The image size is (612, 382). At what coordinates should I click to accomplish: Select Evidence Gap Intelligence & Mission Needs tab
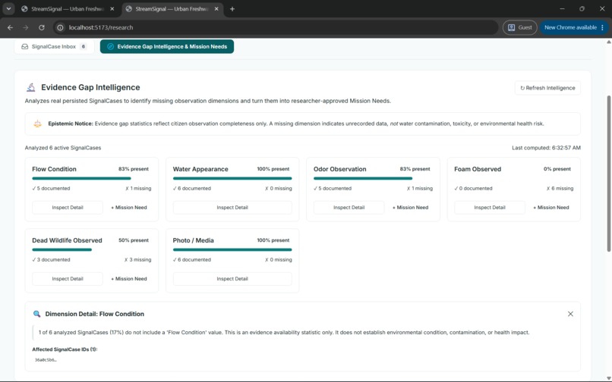[167, 46]
